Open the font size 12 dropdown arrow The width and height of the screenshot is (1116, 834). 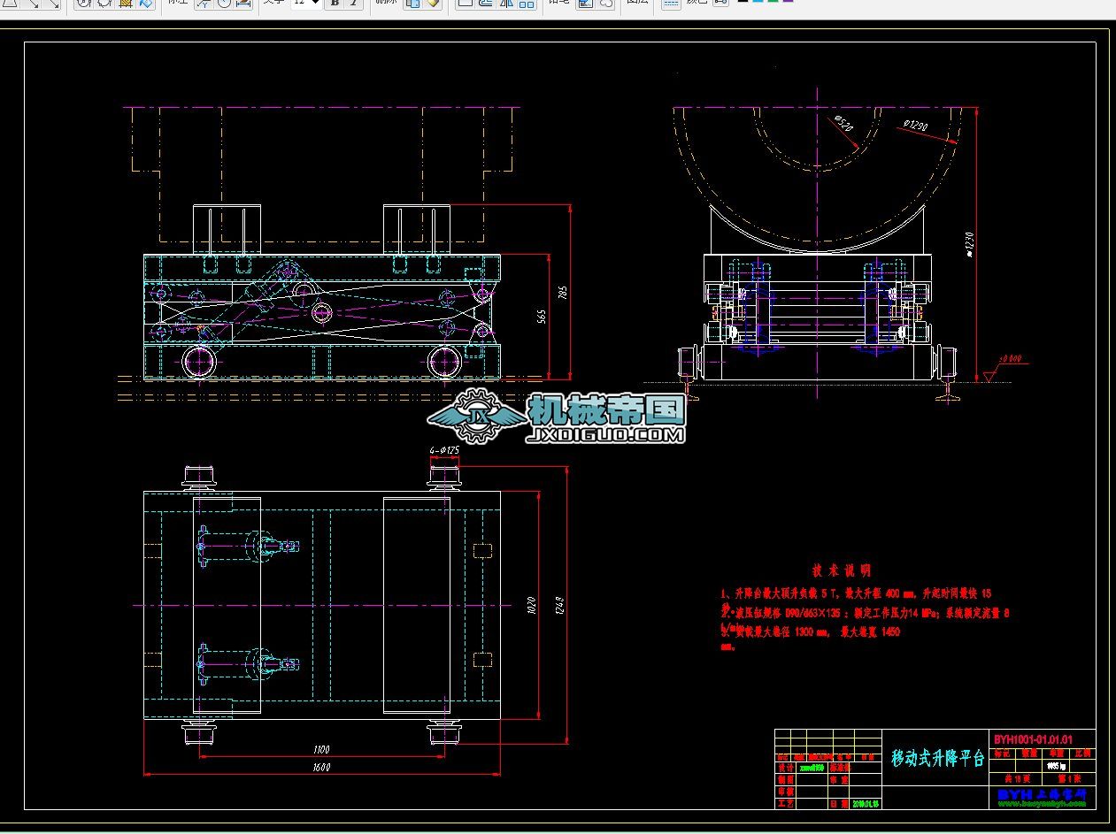point(314,3)
